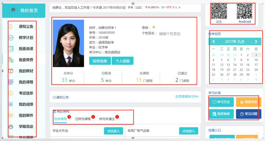The height and width of the screenshot is (141, 265).
Task: Click the 我的课程 grid icon
Action: (11, 82)
